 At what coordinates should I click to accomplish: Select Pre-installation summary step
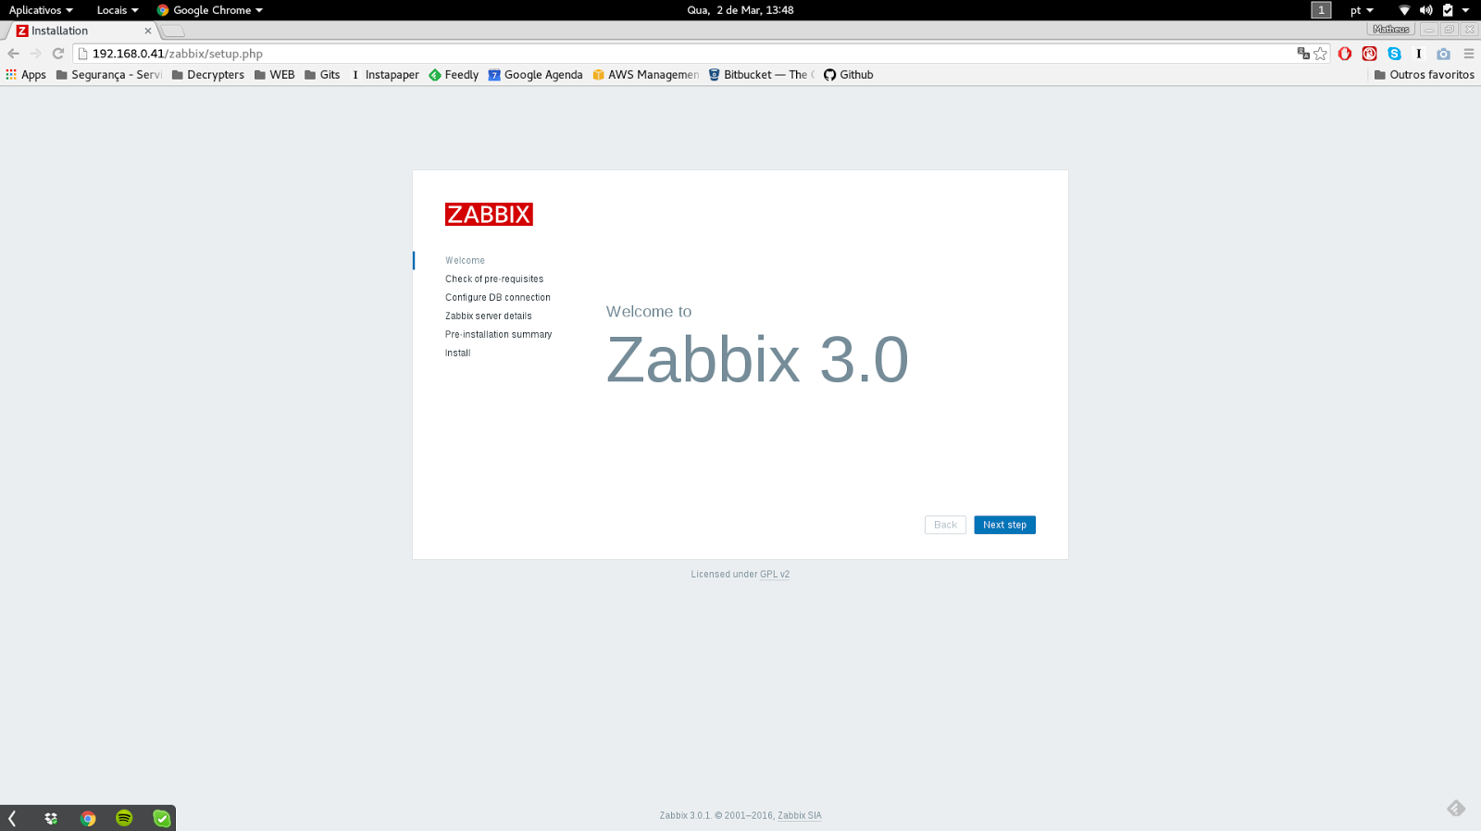(498, 335)
